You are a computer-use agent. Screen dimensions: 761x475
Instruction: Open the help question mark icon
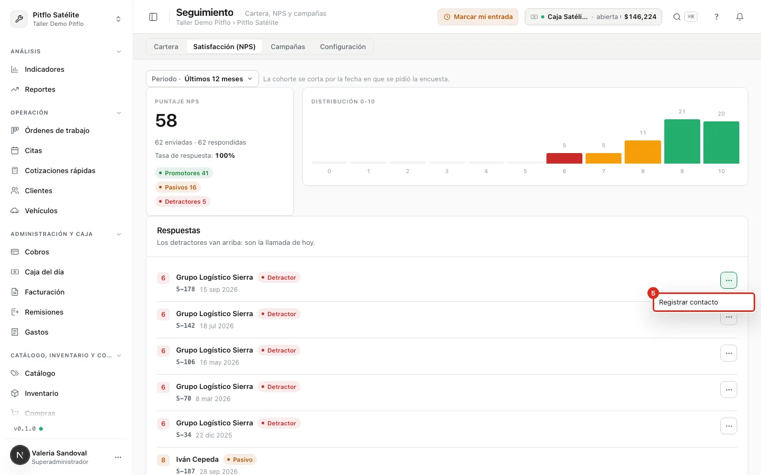point(717,17)
